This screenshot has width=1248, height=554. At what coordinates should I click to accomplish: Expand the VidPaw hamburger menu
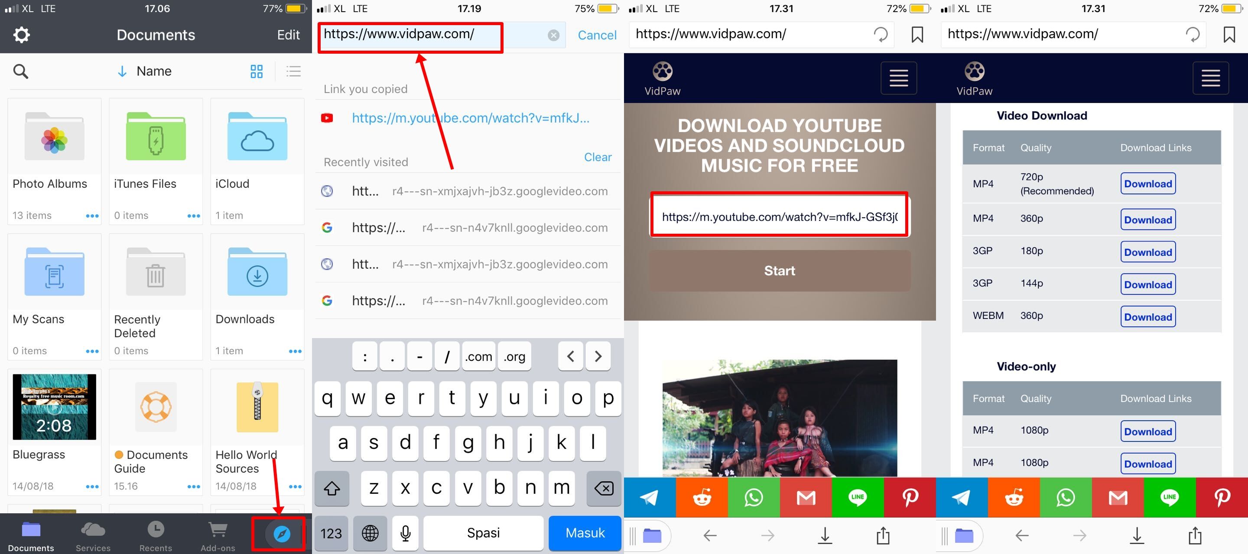point(900,77)
